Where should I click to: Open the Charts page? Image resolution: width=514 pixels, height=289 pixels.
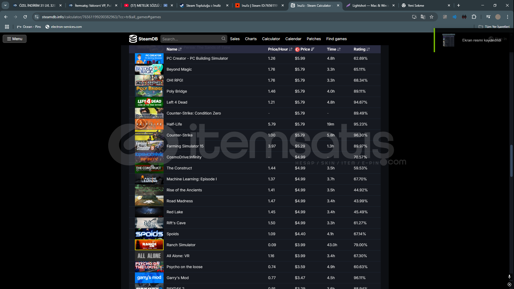[251, 39]
